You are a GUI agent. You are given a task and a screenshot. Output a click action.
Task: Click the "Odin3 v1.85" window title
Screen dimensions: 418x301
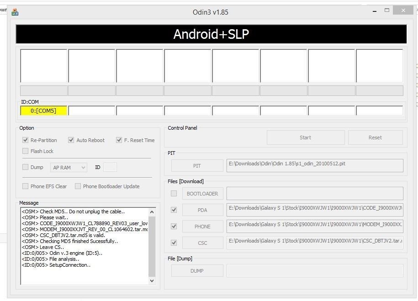211,12
